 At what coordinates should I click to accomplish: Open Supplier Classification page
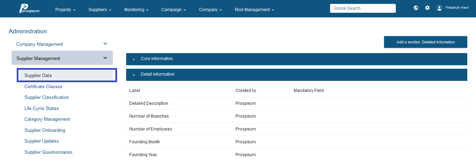point(47,98)
